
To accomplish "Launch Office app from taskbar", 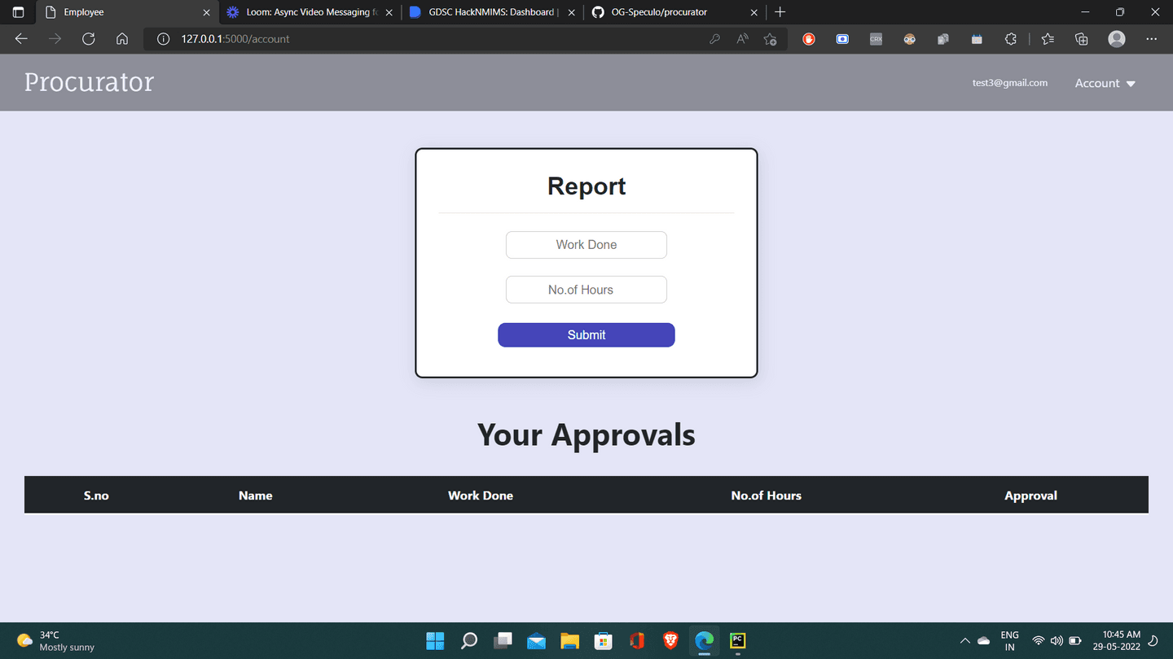I will click(637, 641).
